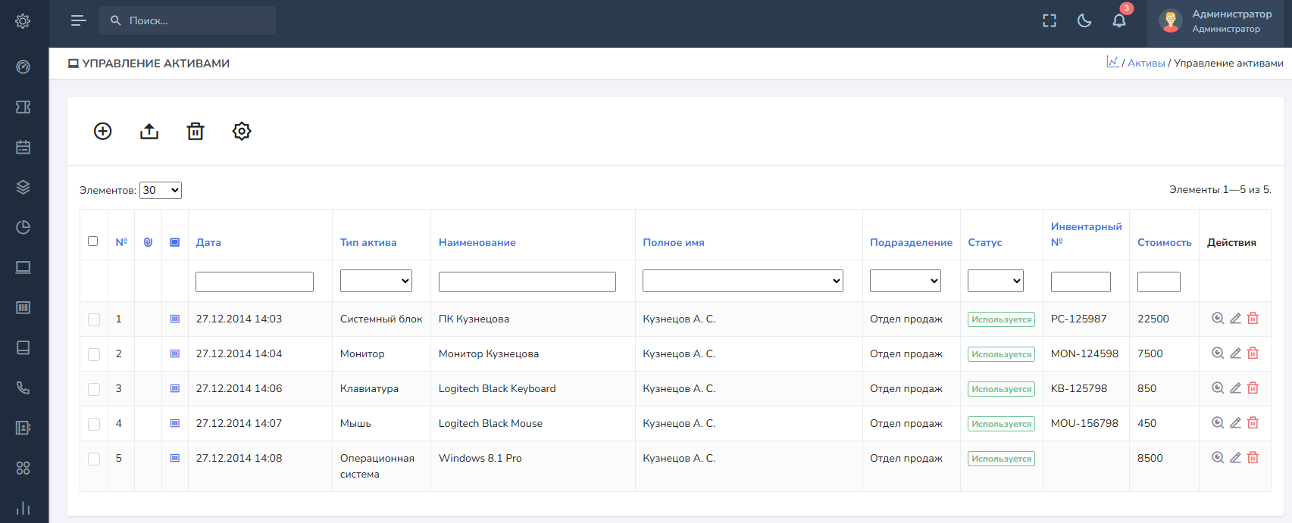Delete the Windows 8.1 Pro row
The image size is (1292, 523).
1253,458
